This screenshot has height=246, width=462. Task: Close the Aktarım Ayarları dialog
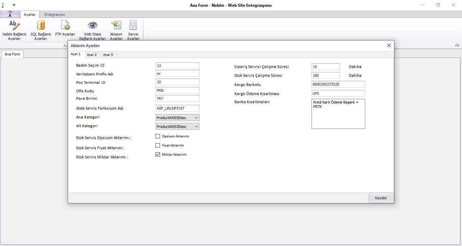(389, 45)
